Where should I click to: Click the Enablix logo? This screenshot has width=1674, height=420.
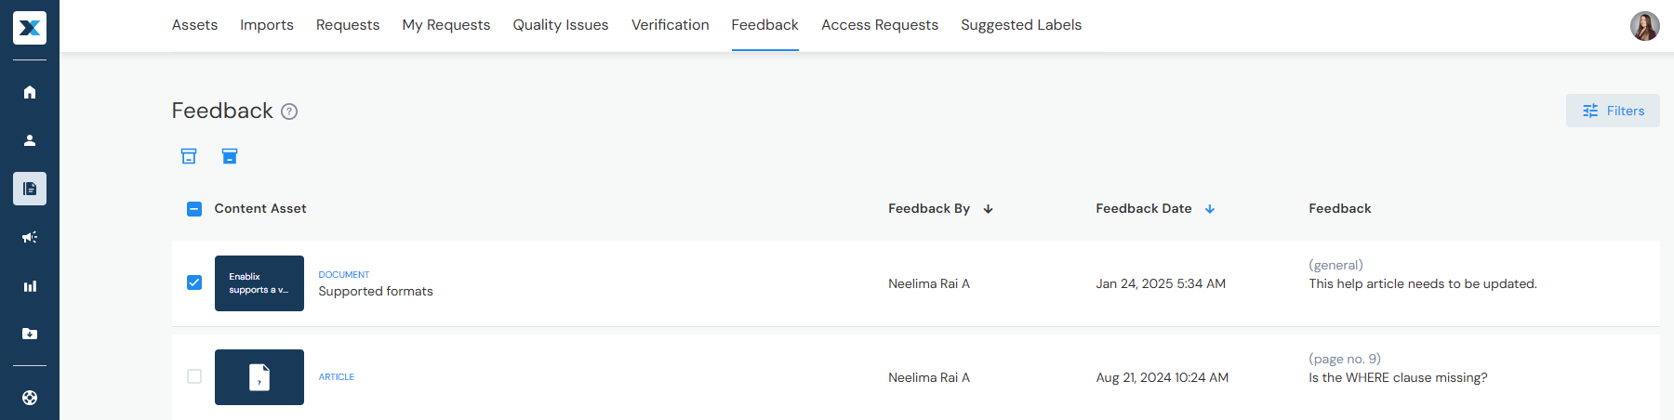[x=30, y=28]
